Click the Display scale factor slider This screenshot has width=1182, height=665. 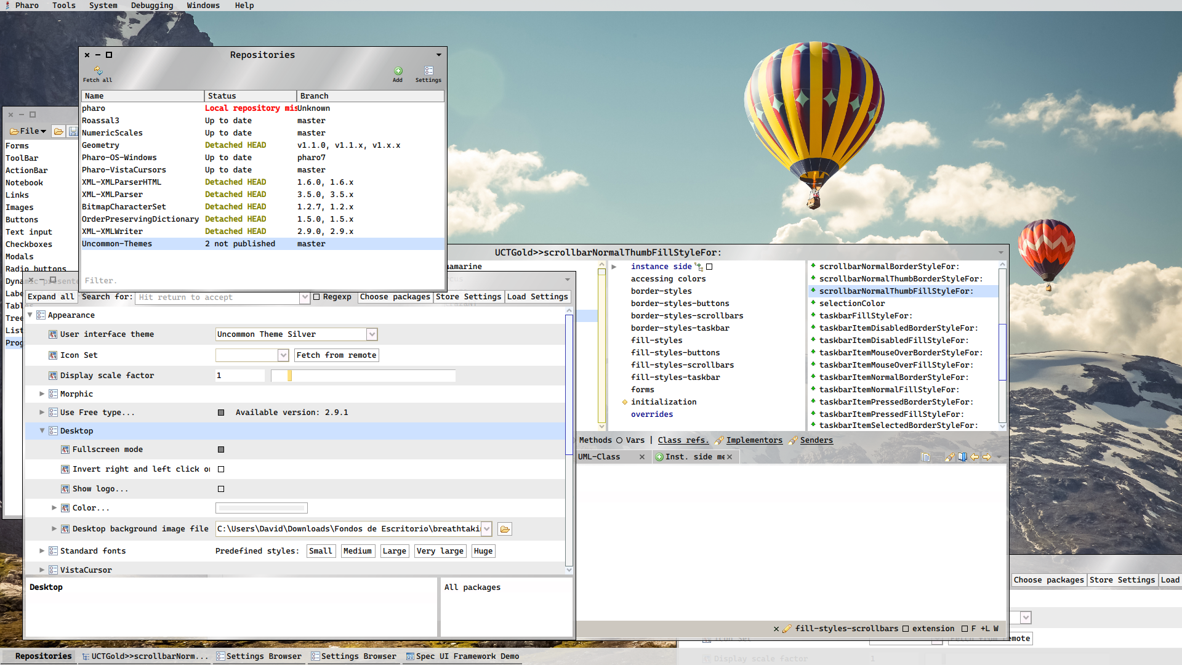(x=363, y=376)
